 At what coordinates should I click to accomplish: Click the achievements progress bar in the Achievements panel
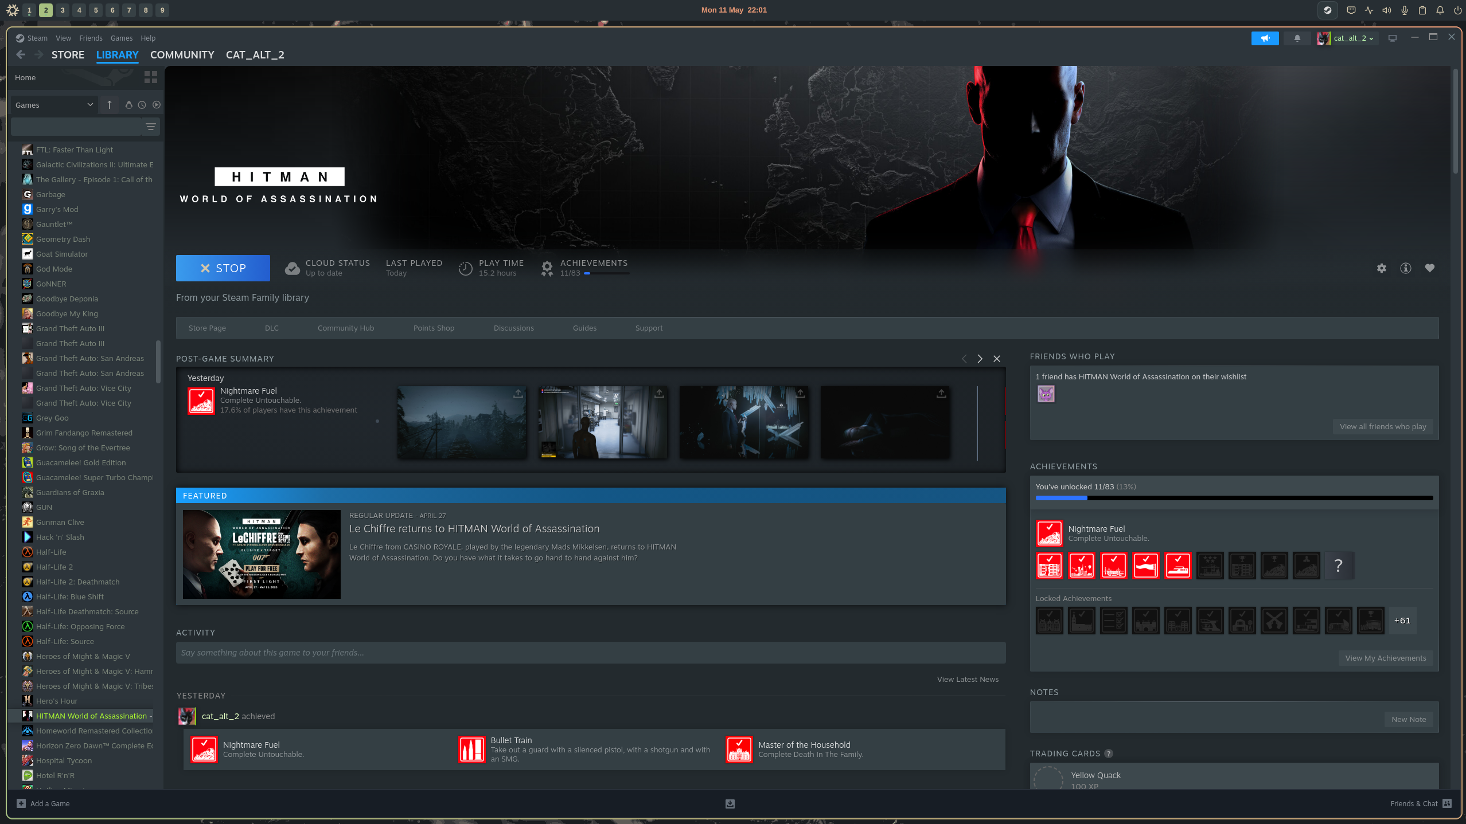pos(1234,498)
